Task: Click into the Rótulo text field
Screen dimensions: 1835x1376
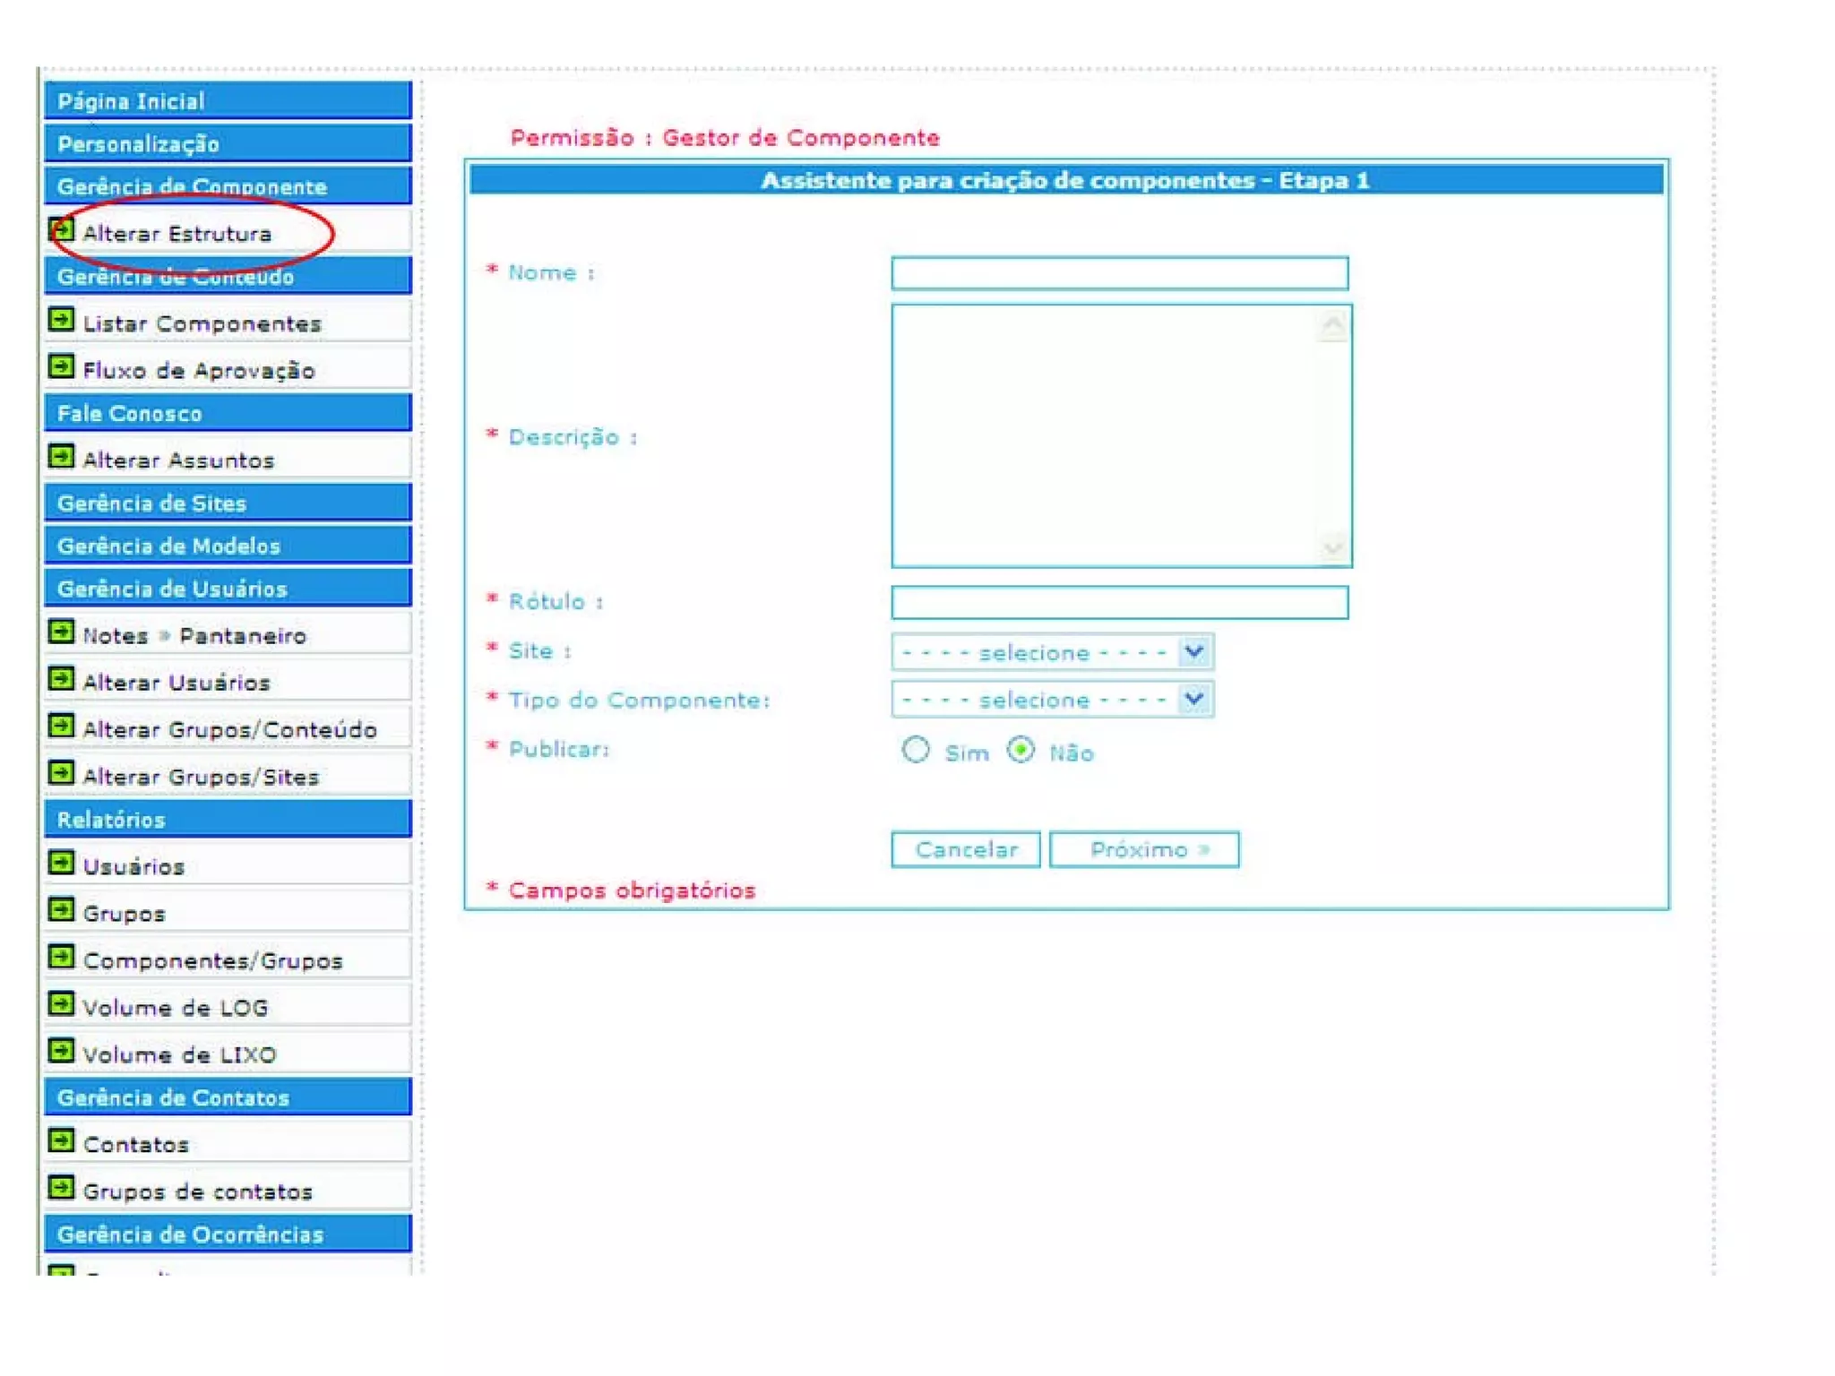Action: point(1119,602)
